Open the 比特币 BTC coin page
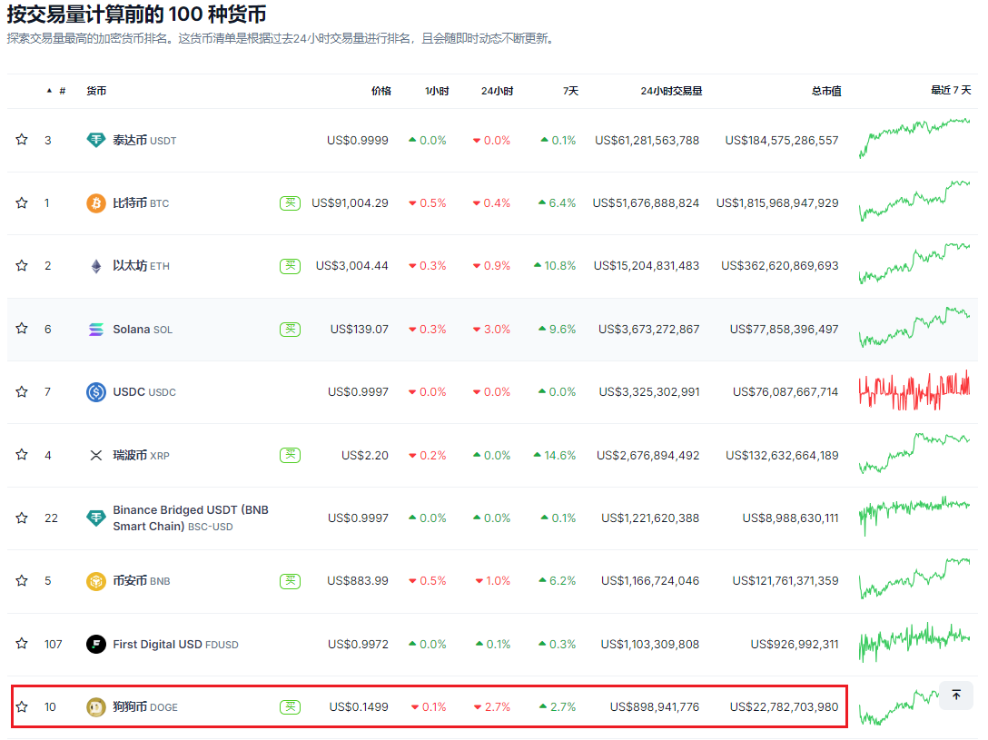 (x=141, y=202)
